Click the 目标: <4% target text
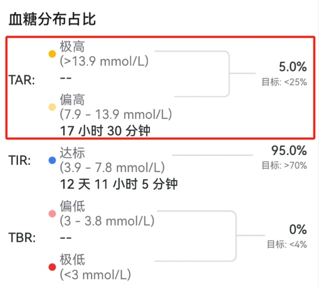Image resolution: width=319 pixels, height=287 pixels. [287, 244]
